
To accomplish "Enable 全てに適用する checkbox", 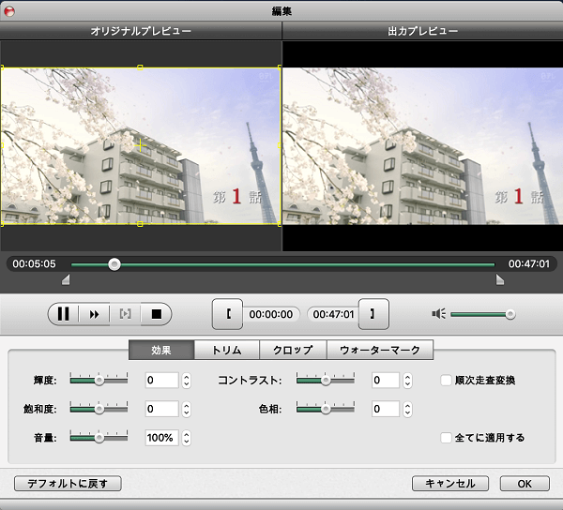I will (x=446, y=438).
